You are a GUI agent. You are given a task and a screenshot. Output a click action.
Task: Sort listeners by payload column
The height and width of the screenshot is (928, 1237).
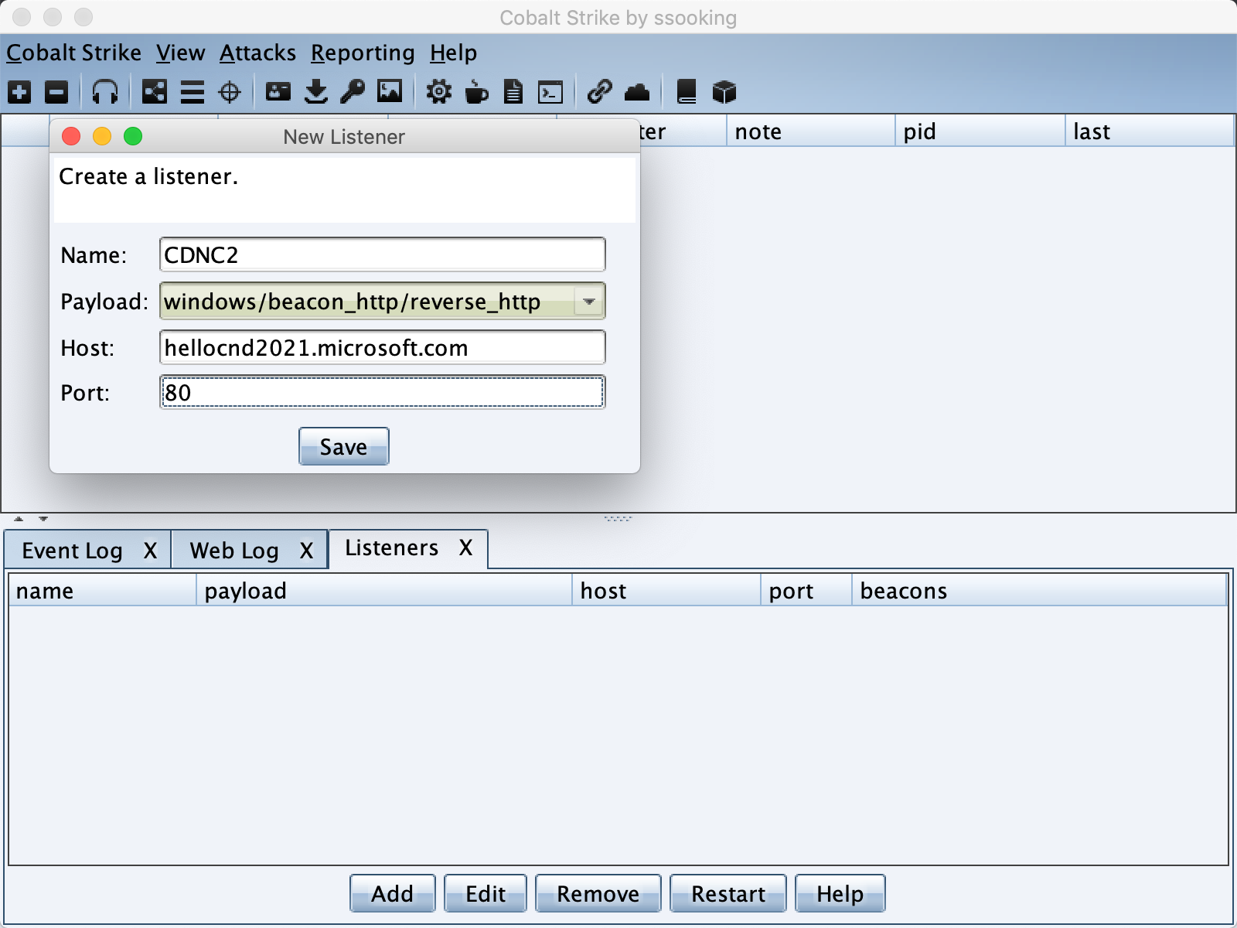[384, 590]
